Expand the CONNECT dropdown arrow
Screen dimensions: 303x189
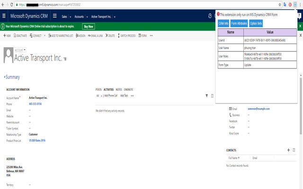pyautogui.click(x=45, y=36)
